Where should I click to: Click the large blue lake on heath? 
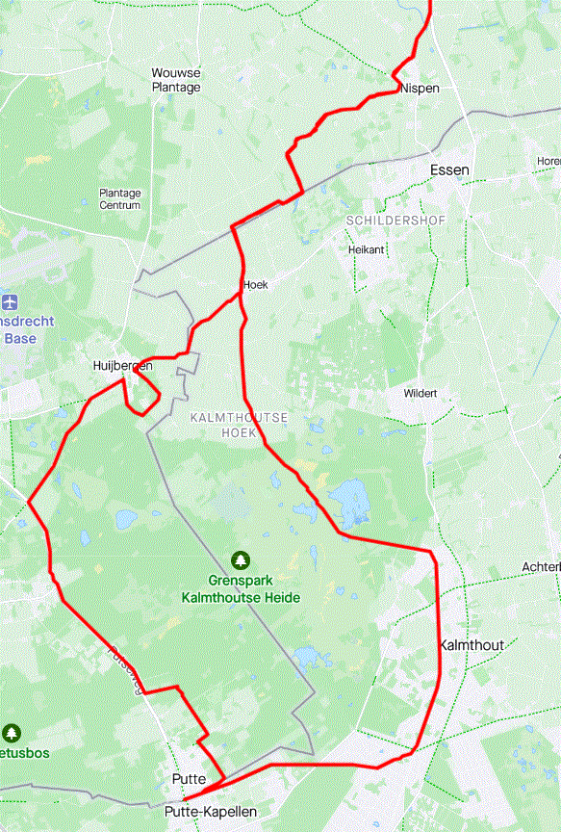[349, 501]
